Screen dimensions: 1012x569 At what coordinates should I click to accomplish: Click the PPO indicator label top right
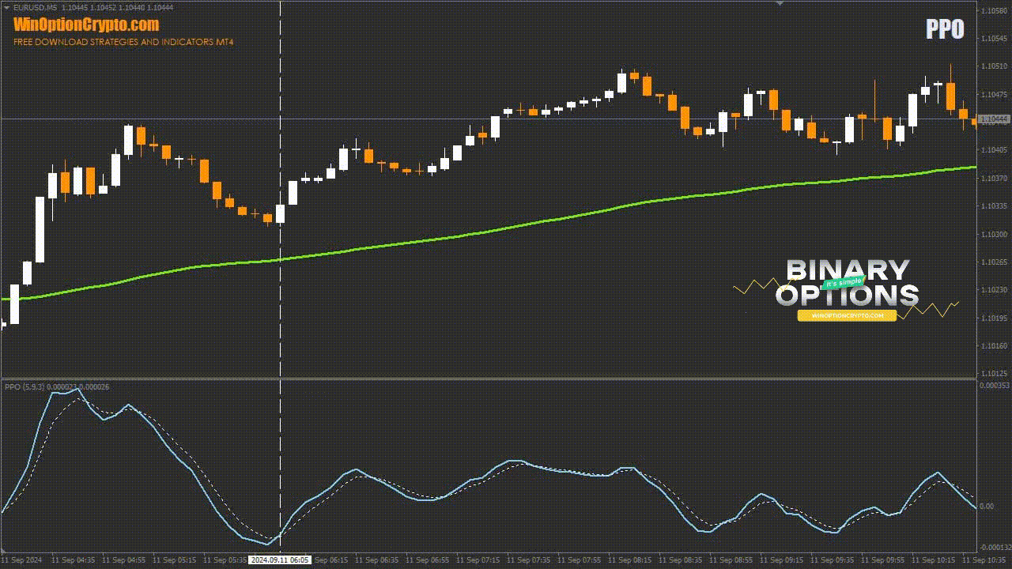(946, 30)
